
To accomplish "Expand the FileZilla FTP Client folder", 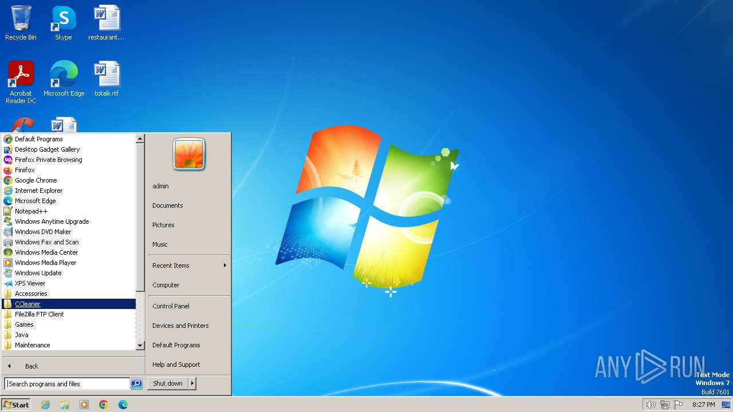I will 69,314.
